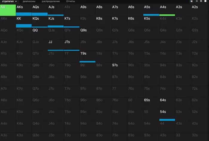Choose the Q9s hand cell
Screen dimensions: 209x141
click(x=87, y=34)
